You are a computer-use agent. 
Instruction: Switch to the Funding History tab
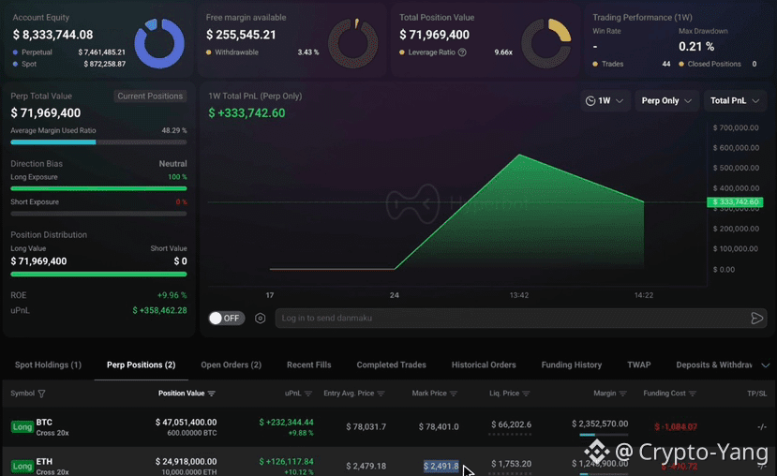point(572,365)
